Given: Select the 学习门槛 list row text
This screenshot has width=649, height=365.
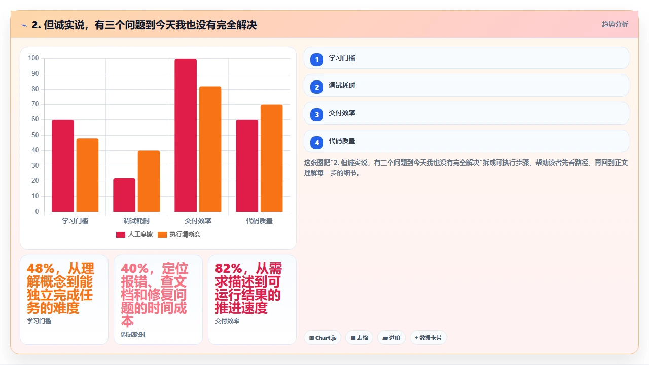Looking at the screenshot, I should pos(342,58).
